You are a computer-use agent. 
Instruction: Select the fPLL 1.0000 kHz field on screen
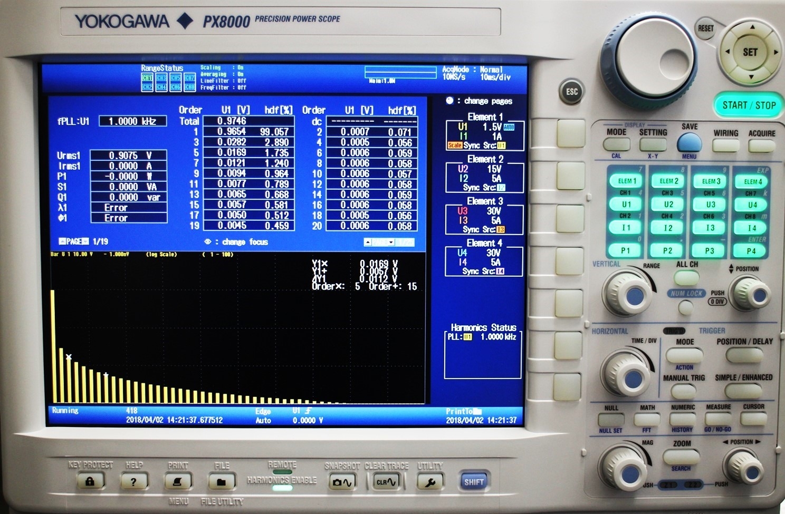132,121
